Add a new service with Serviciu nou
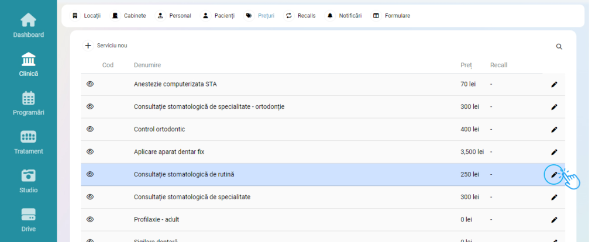Image resolution: width=599 pixels, height=242 pixels. (x=106, y=46)
